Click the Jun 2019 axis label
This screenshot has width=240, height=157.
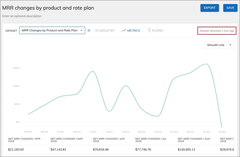pos(93,132)
